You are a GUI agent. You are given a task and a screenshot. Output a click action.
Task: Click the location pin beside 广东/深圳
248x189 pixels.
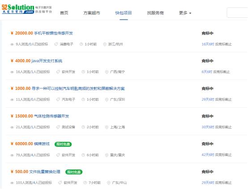pos(107,100)
